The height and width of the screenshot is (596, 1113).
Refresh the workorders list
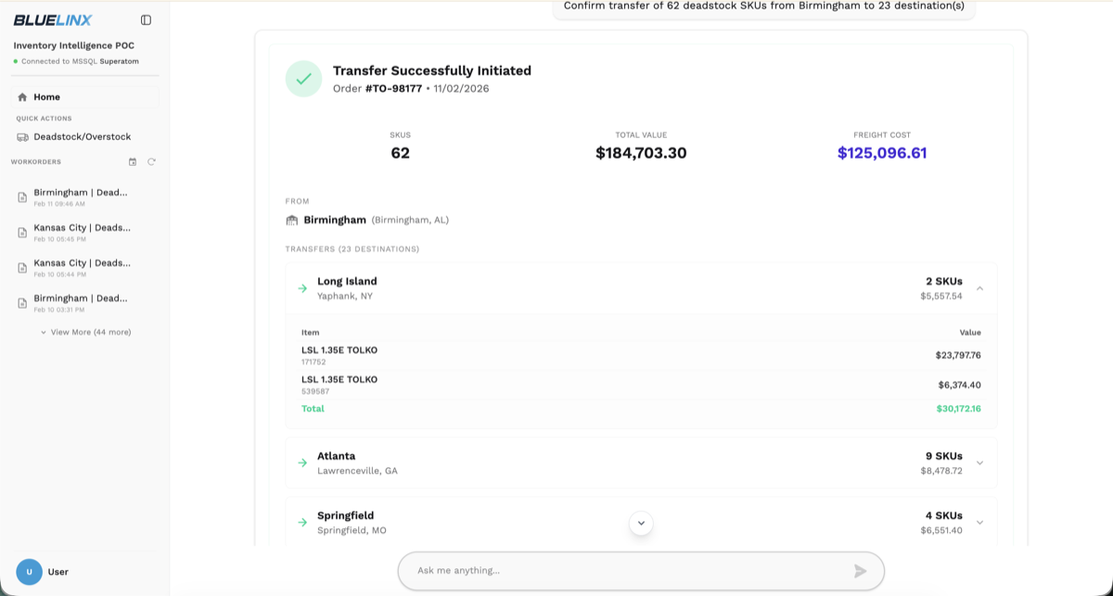click(x=151, y=161)
